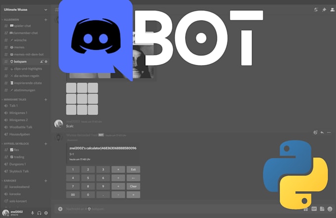Viewport: 336px width, 218px height.
Task: Show pinned messages with pin icon
Action: coord(324,10)
